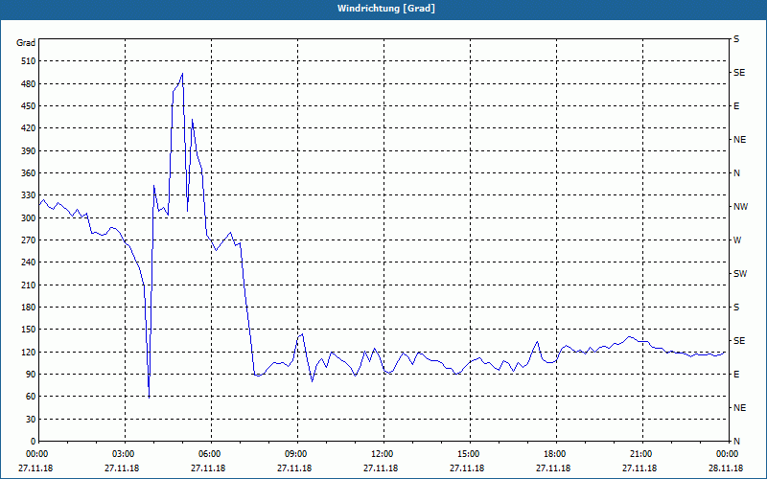Viewport: 767px width, 479px height.
Task: Select the 510 tick on the y-axis
Action: click(x=26, y=61)
